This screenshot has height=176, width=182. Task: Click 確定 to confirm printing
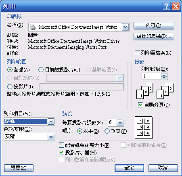(x=129, y=168)
